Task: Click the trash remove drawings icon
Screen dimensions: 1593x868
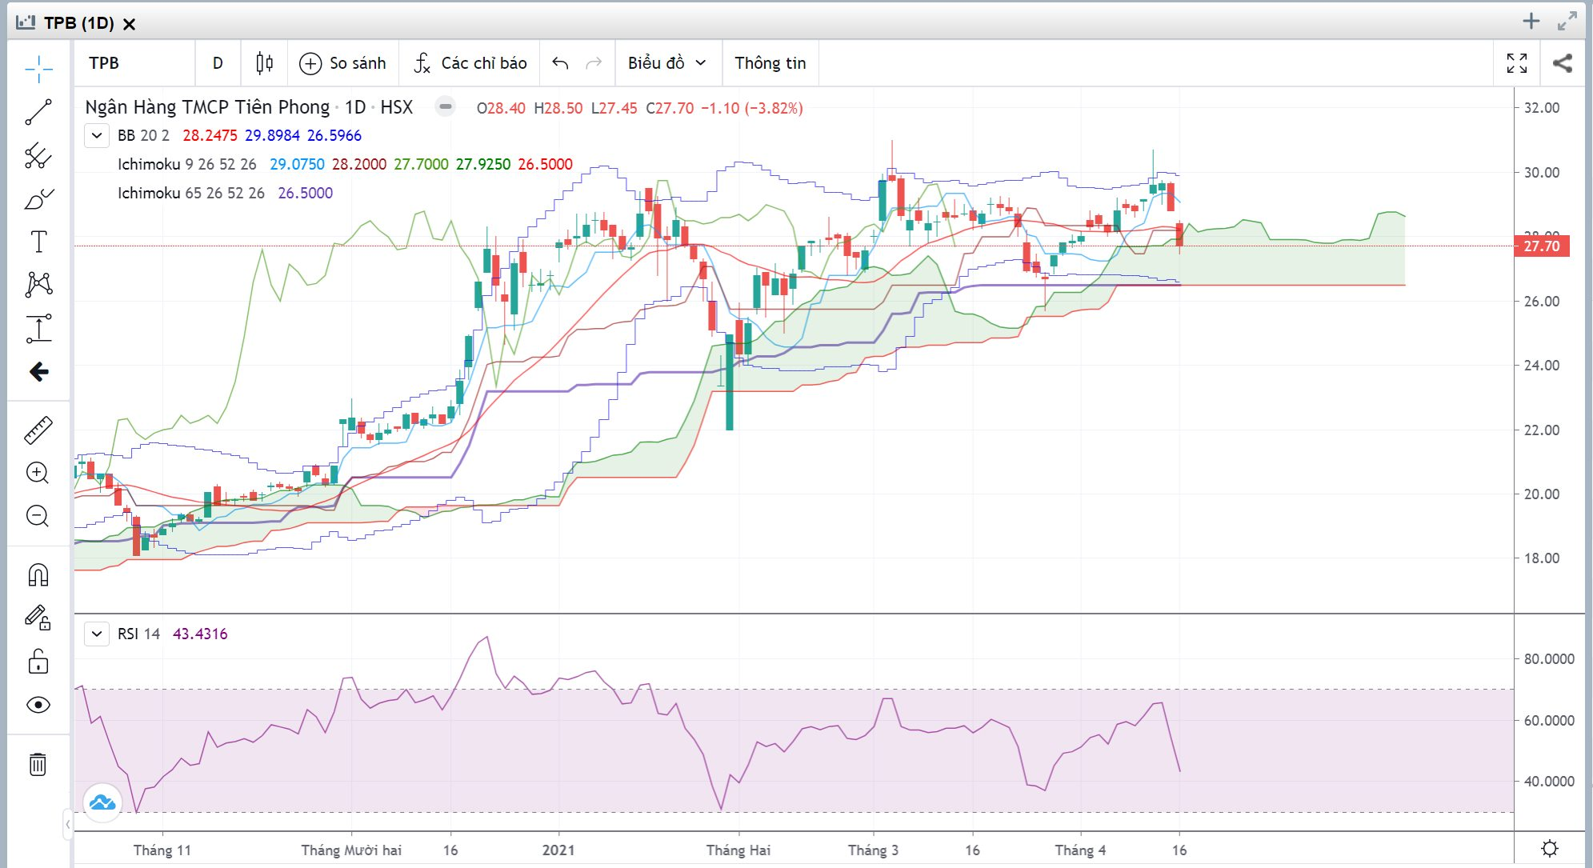Action: 38,764
